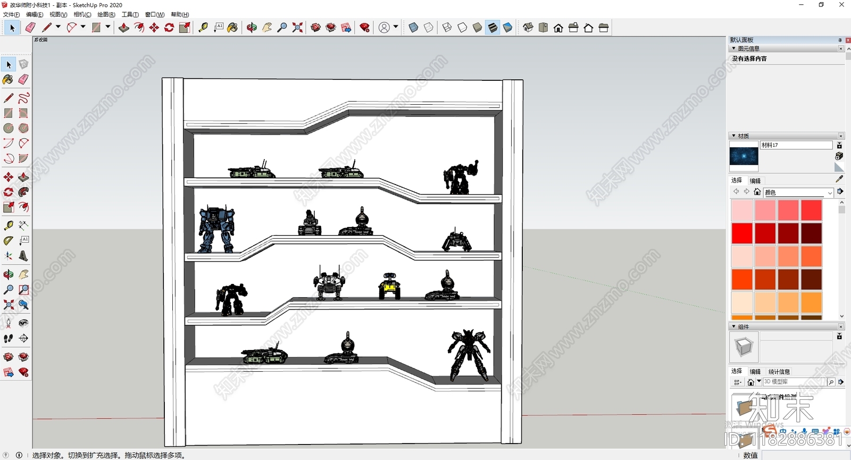Viewport: 851px width, 460px height.
Task: Open the 颜色 material library dropdown
Action: pyautogui.click(x=798, y=193)
